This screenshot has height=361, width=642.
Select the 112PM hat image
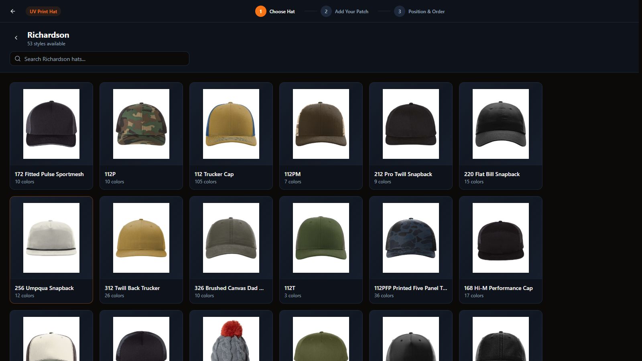click(x=321, y=124)
